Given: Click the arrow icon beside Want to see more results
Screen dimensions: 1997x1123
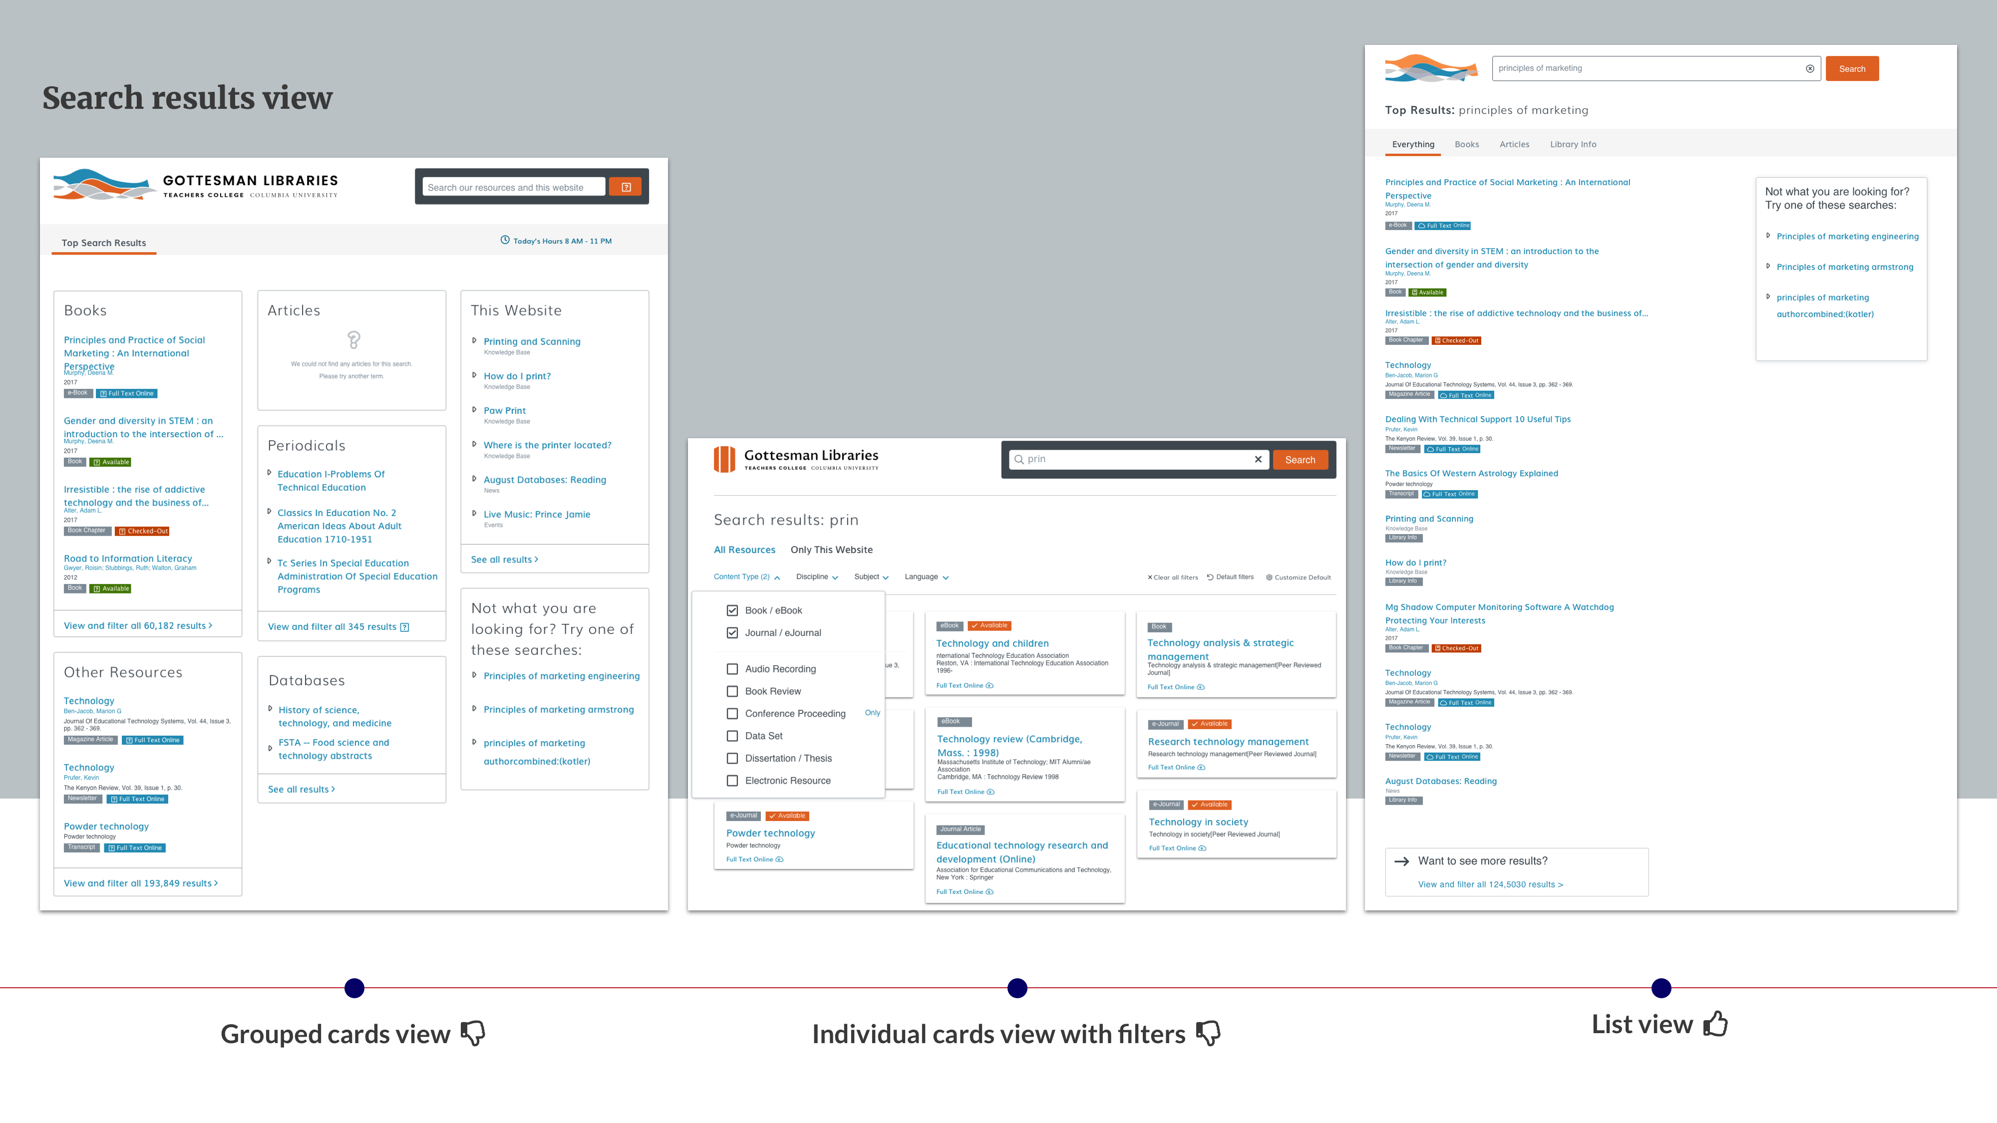Looking at the screenshot, I should coord(1401,861).
